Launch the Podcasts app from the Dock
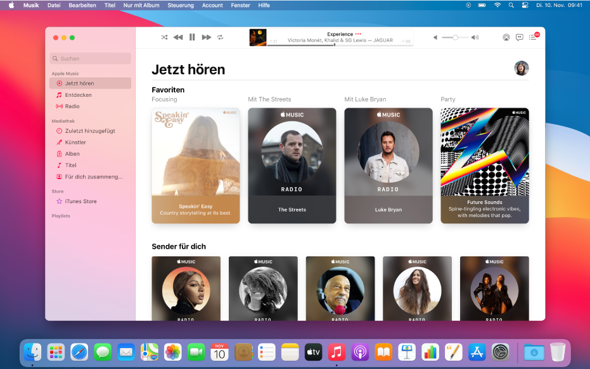This screenshot has width=590, height=369. (359, 353)
